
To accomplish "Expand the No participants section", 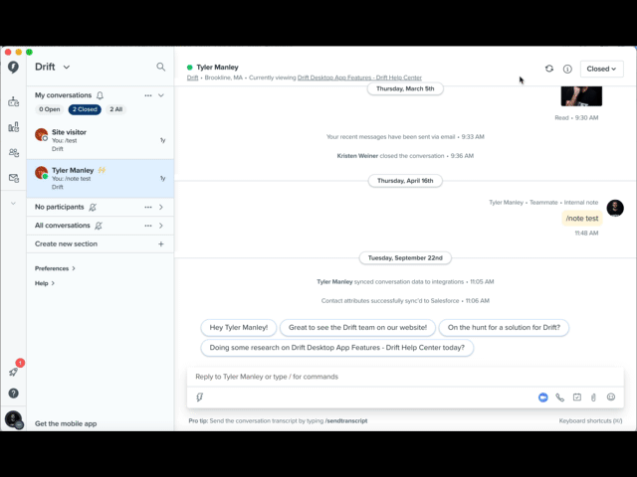I will [x=161, y=208].
